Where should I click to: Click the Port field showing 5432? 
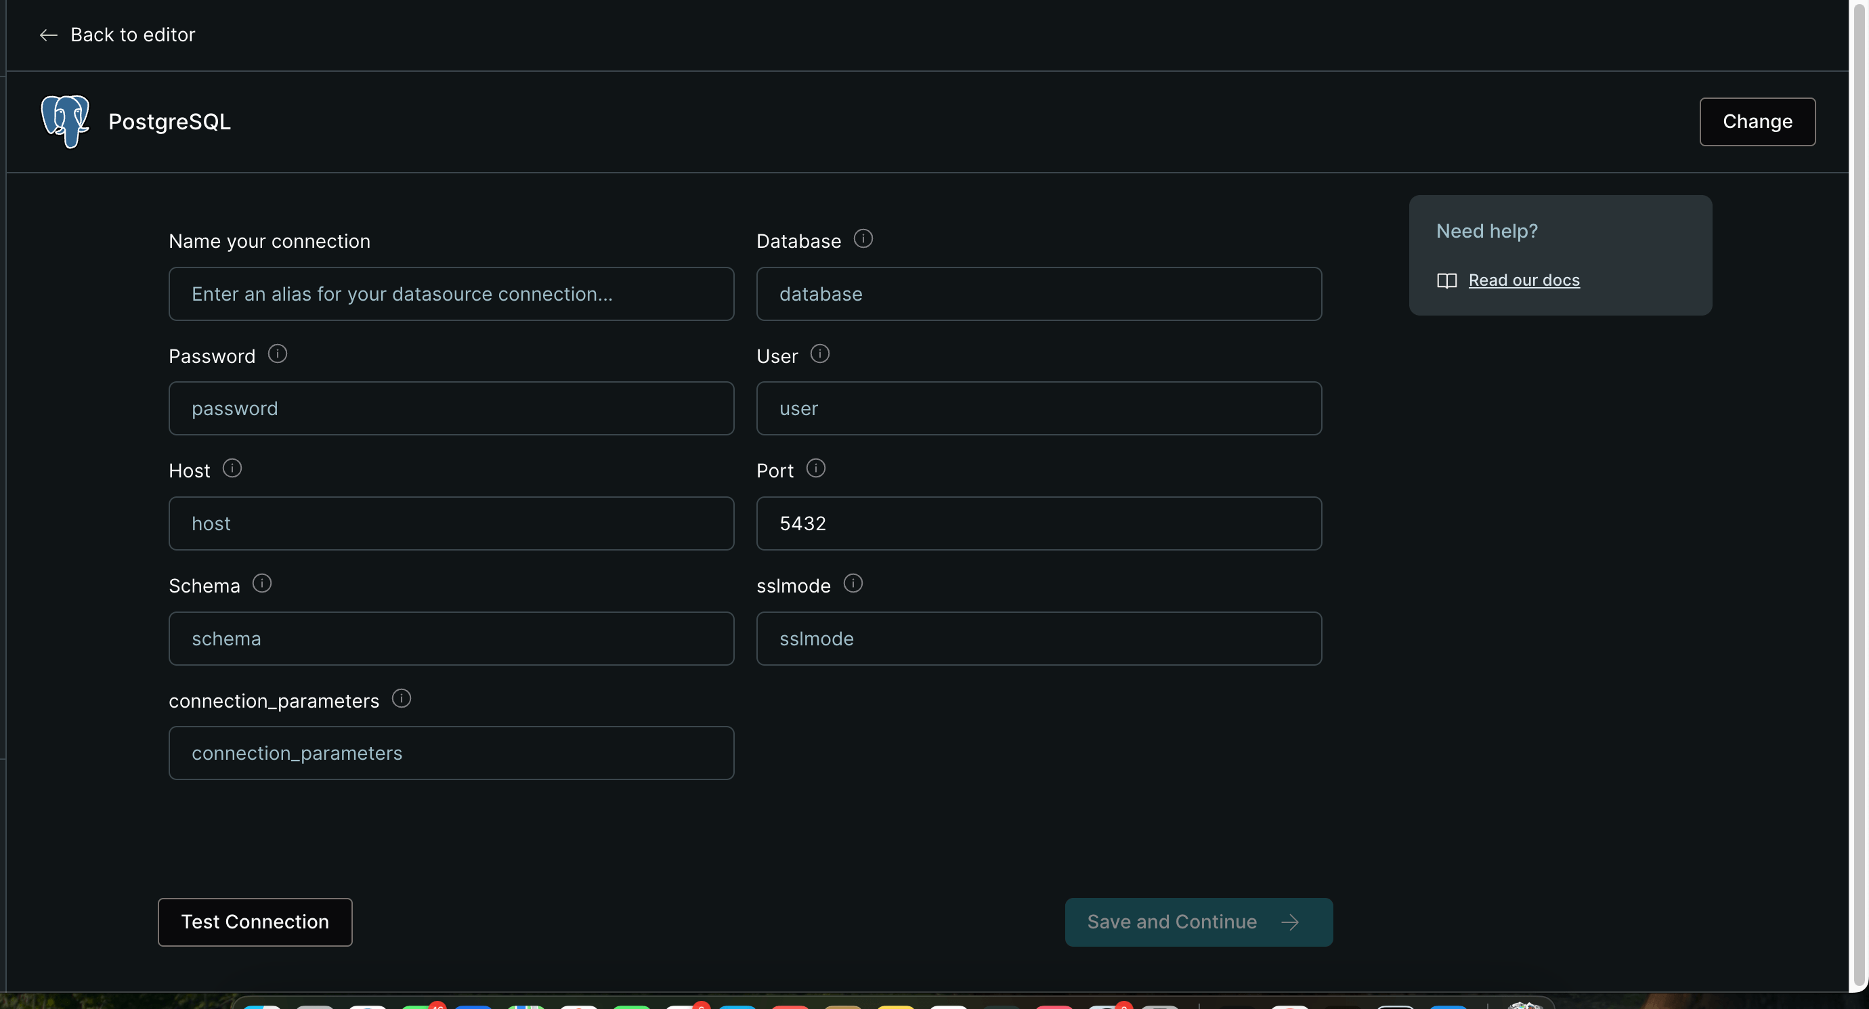point(1039,523)
